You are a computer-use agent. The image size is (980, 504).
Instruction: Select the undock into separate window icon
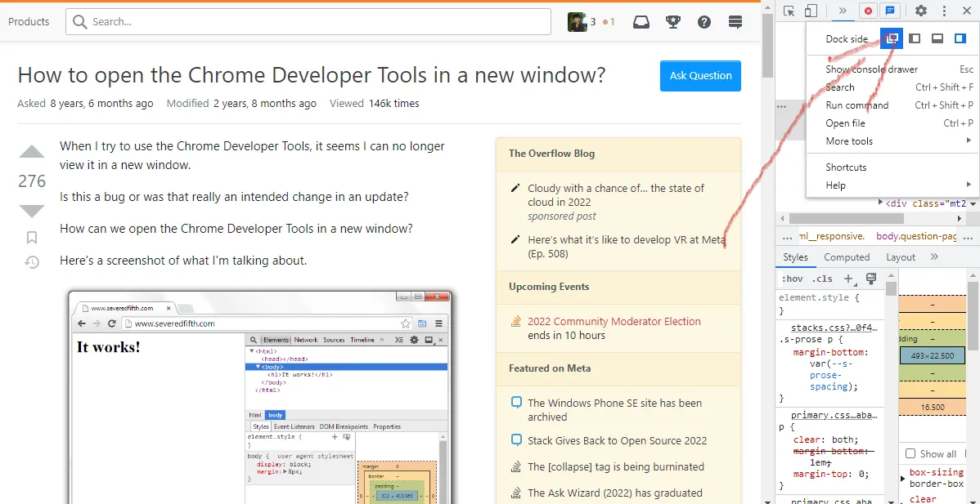click(892, 38)
